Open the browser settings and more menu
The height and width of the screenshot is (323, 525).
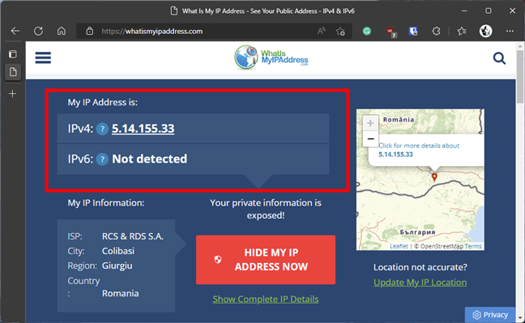click(x=510, y=31)
